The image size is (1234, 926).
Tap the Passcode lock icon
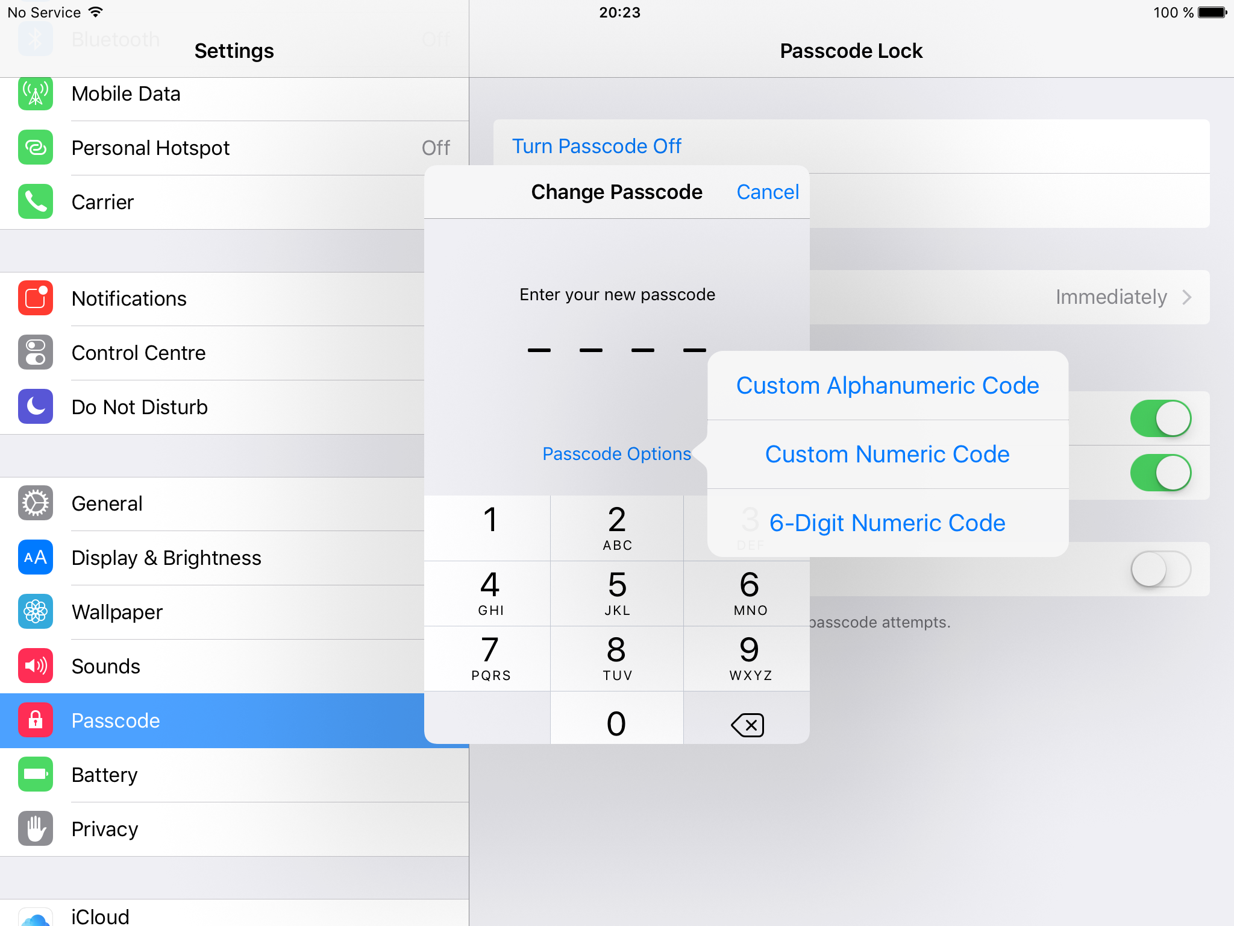[35, 720]
